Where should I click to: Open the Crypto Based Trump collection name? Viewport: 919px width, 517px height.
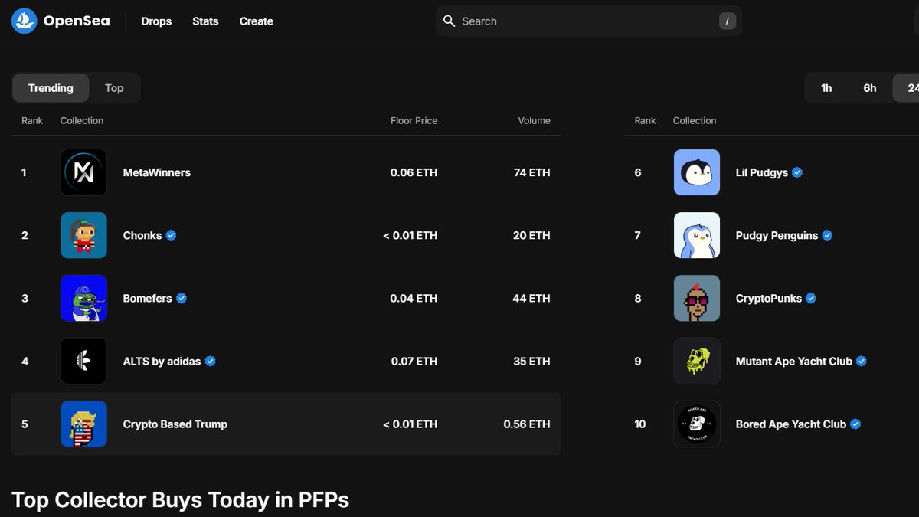coord(175,424)
